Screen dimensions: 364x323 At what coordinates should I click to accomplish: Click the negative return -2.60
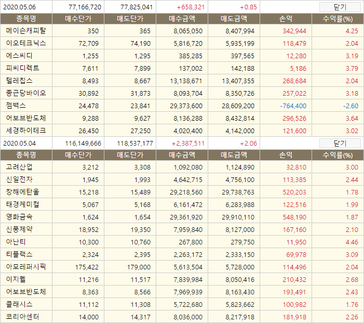point(351,106)
